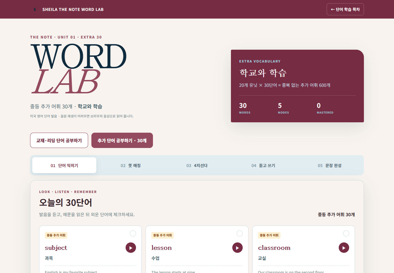Click the 중등 추가 어휘 tag on subject card
The image size is (394, 273).
pos(56,235)
